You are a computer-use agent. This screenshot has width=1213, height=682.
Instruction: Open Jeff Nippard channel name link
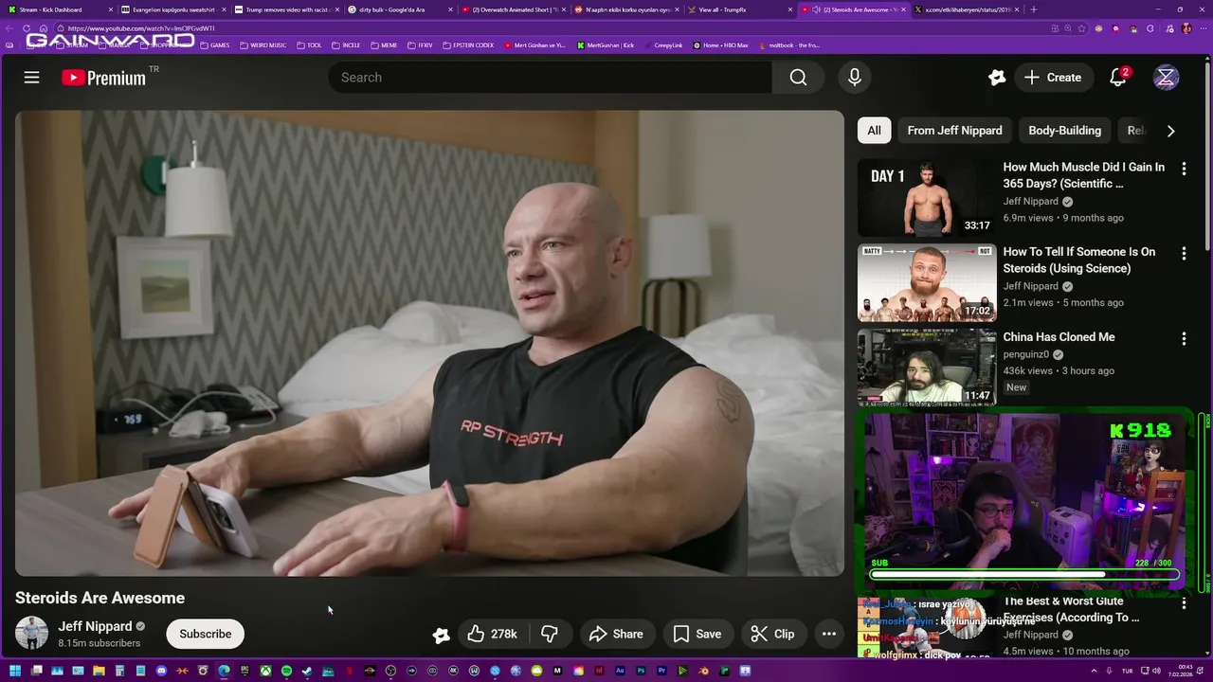point(95,626)
